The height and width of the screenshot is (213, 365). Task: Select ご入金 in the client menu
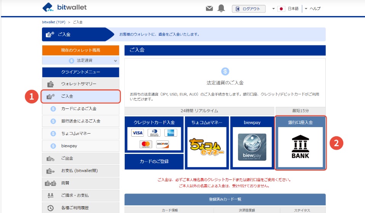(x=80, y=96)
